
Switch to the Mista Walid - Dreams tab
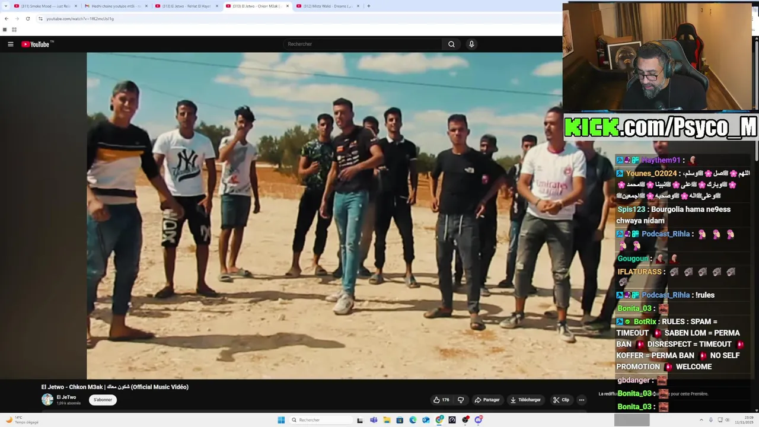pyautogui.click(x=327, y=6)
